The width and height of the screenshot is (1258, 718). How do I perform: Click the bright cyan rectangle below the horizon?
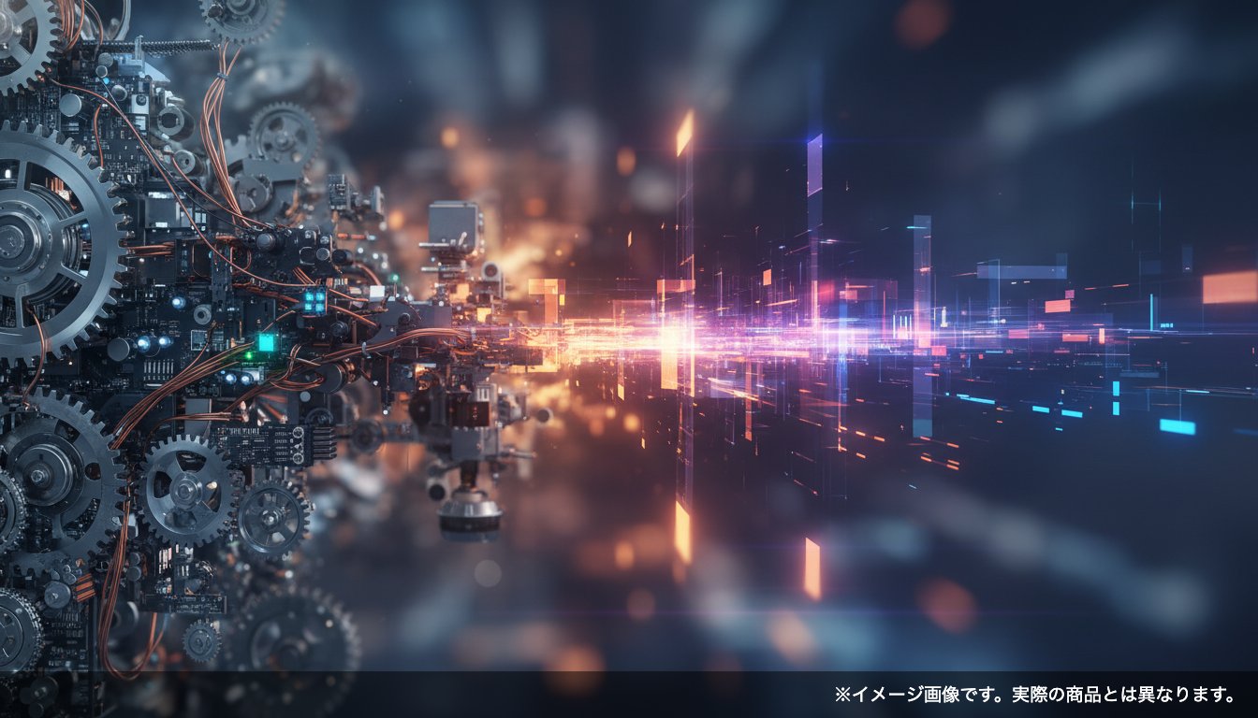(1177, 426)
